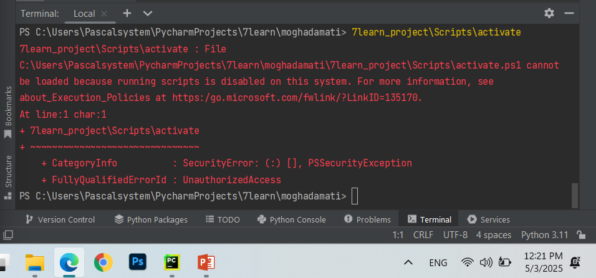Open Microsoft Edge from the taskbar

(x=69, y=262)
